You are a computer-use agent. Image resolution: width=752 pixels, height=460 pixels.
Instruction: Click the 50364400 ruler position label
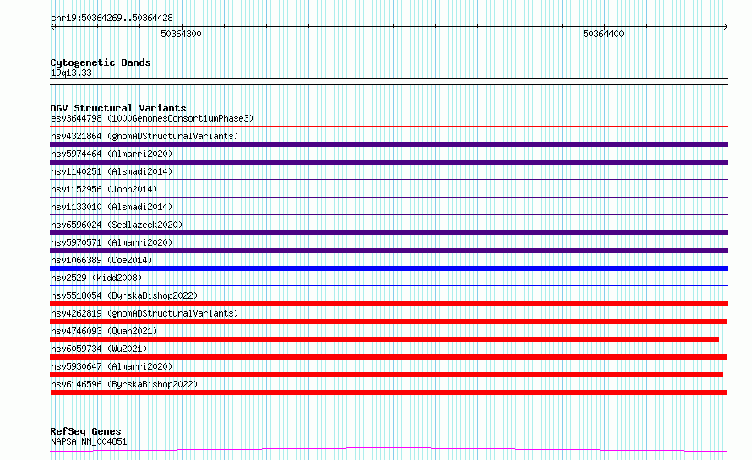[603, 34]
